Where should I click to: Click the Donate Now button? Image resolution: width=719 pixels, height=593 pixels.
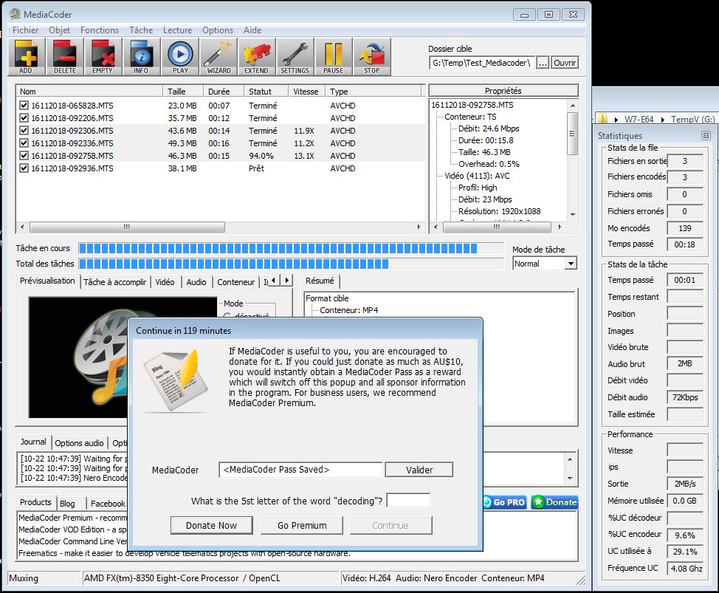click(211, 526)
